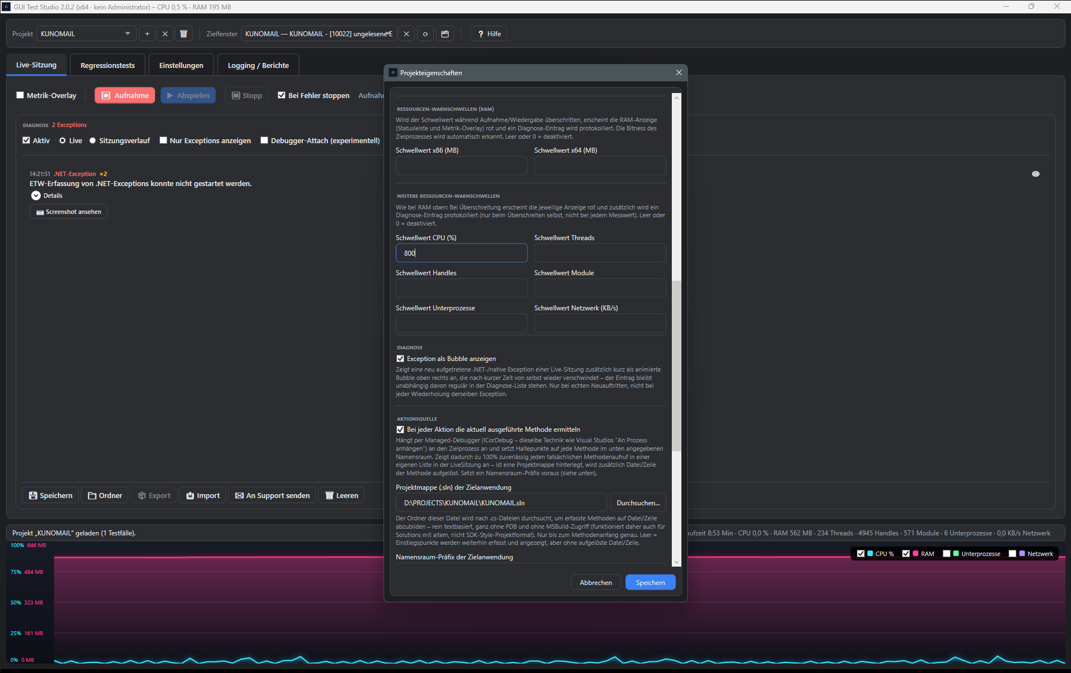The height and width of the screenshot is (673, 1071).
Task: Click Schwellwert Unterprozesse field
Action: (x=462, y=323)
